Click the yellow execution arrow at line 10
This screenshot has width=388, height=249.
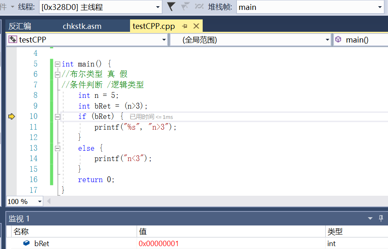coord(11,116)
